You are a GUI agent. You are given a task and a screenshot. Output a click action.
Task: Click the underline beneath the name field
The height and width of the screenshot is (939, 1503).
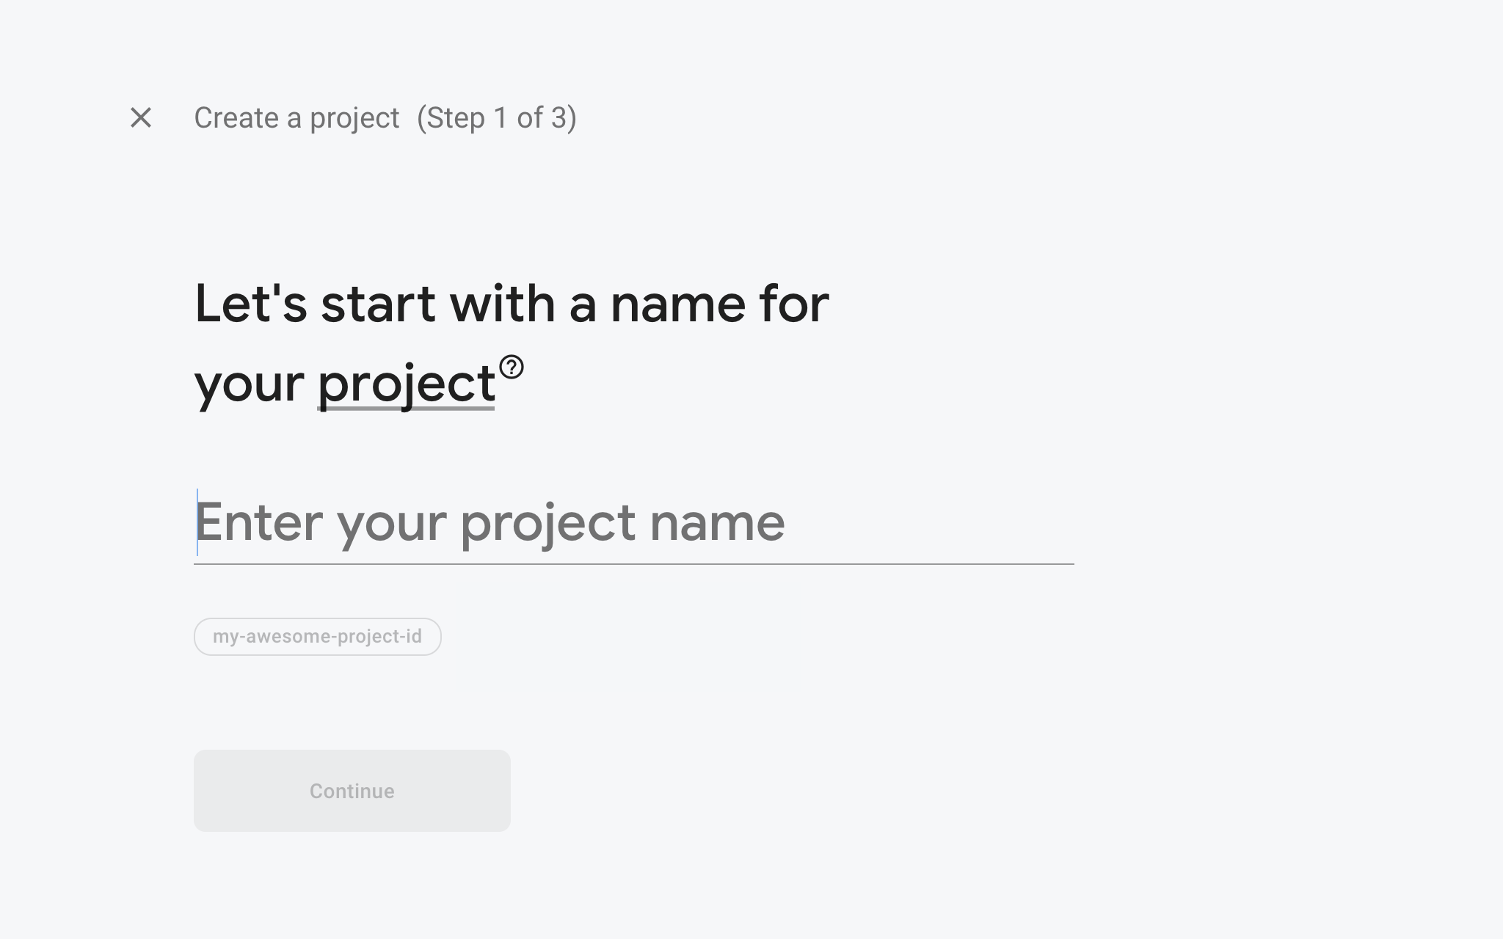point(633,563)
